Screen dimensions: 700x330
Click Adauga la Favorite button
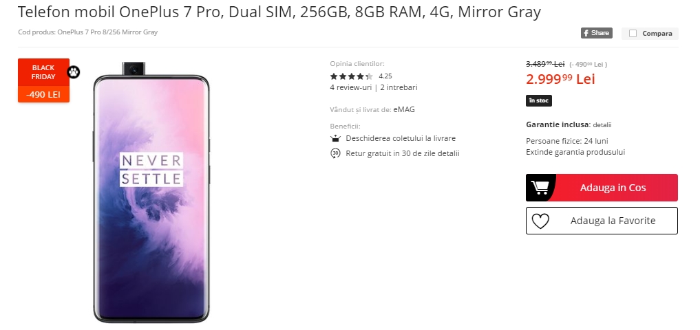tap(602, 221)
